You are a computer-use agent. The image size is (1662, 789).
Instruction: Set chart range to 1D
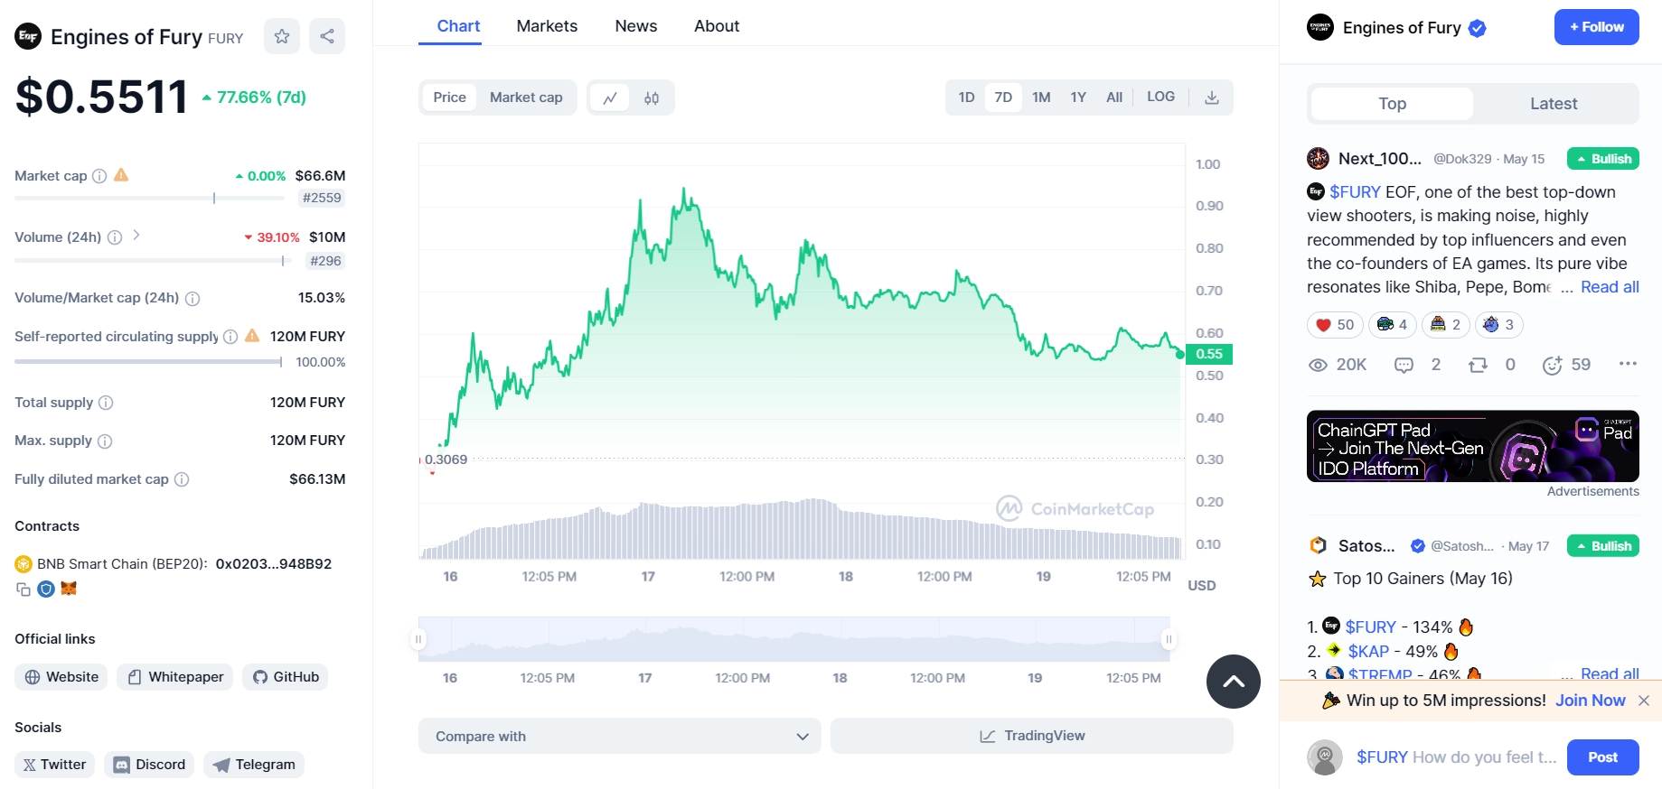tap(966, 97)
